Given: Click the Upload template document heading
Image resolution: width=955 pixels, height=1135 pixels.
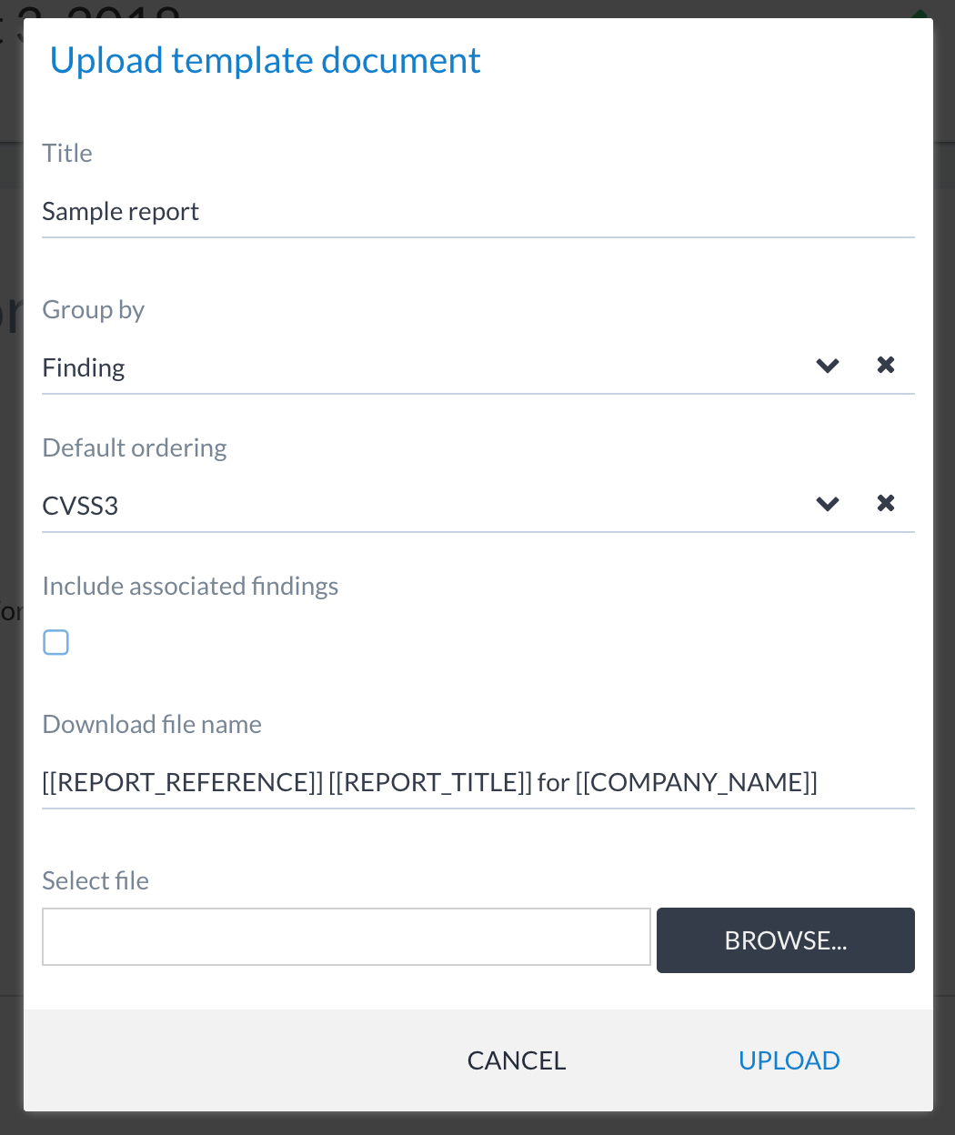Looking at the screenshot, I should (x=265, y=61).
